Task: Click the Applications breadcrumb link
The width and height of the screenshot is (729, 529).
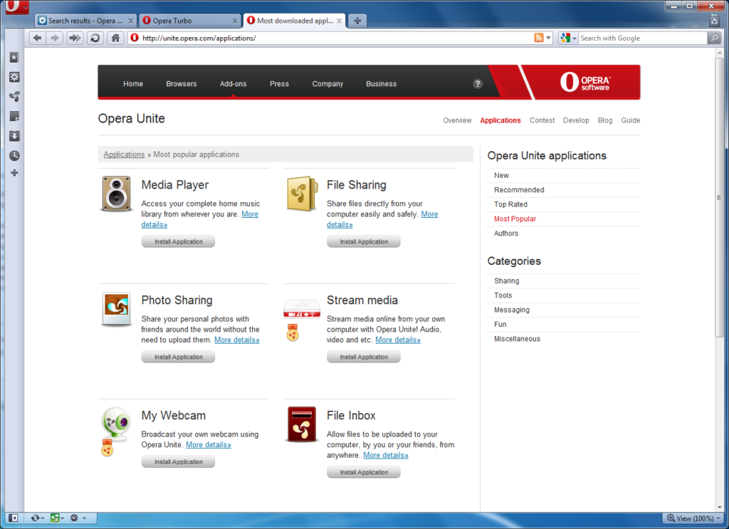Action: coord(124,154)
